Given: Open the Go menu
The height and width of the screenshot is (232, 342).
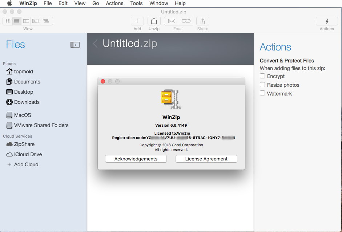Looking at the screenshot, I should [x=96, y=3].
